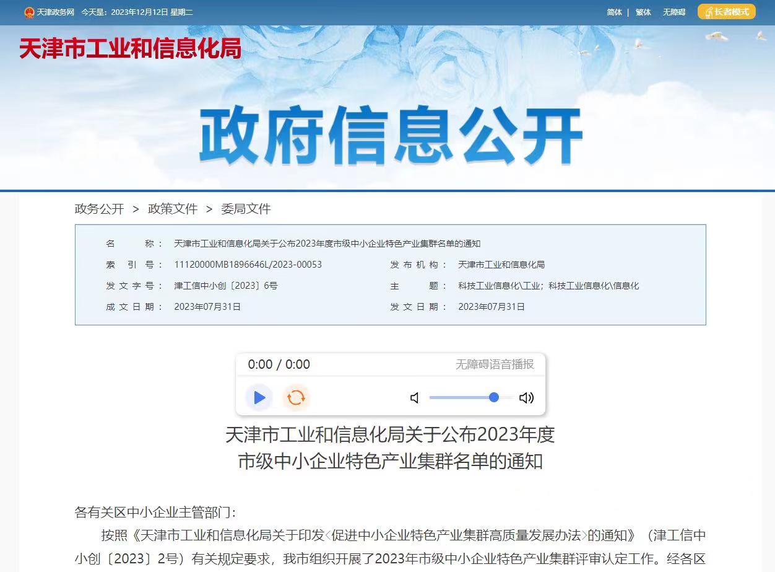Click the 0:00 / 0:00 time display
Image resolution: width=775 pixels, height=572 pixels.
pos(279,364)
